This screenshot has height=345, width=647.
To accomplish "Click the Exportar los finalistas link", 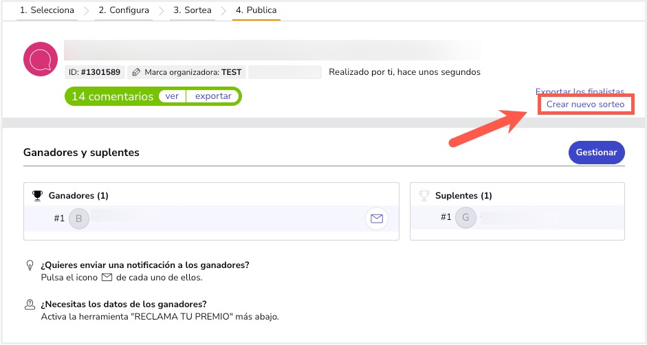I will [x=580, y=91].
